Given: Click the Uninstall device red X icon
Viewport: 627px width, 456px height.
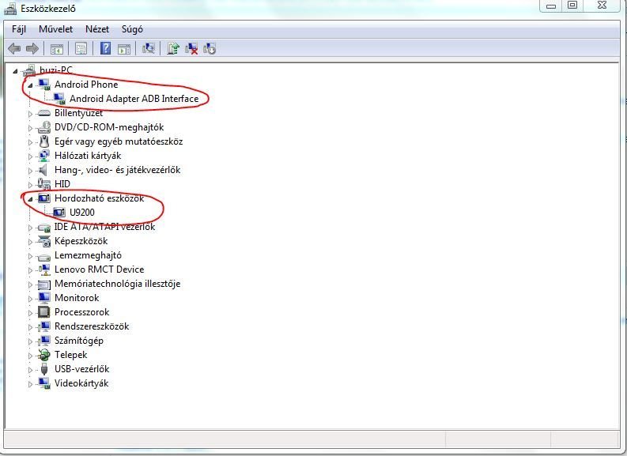Looking at the screenshot, I should [191, 49].
